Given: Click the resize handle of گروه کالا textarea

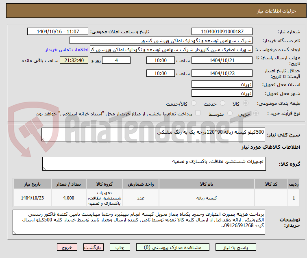Looking at the screenshot, I should click(44, 169).
